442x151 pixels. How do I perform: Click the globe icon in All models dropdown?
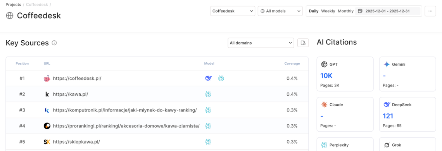point(262,11)
